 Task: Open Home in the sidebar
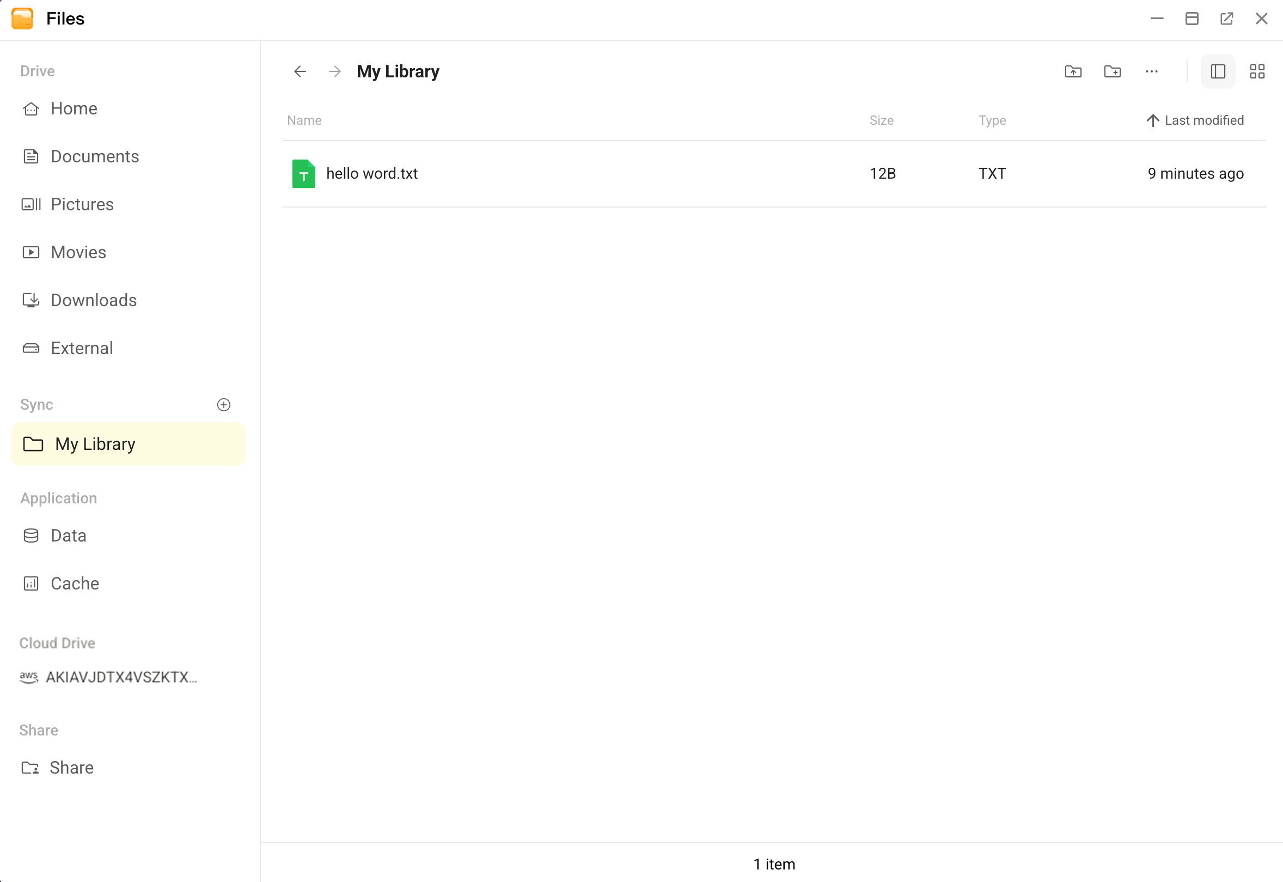[x=74, y=108]
